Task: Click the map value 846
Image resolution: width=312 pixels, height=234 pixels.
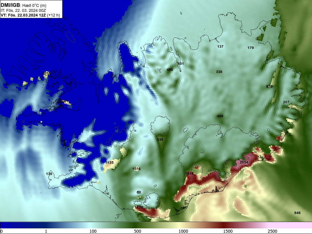Action: click(x=297, y=213)
